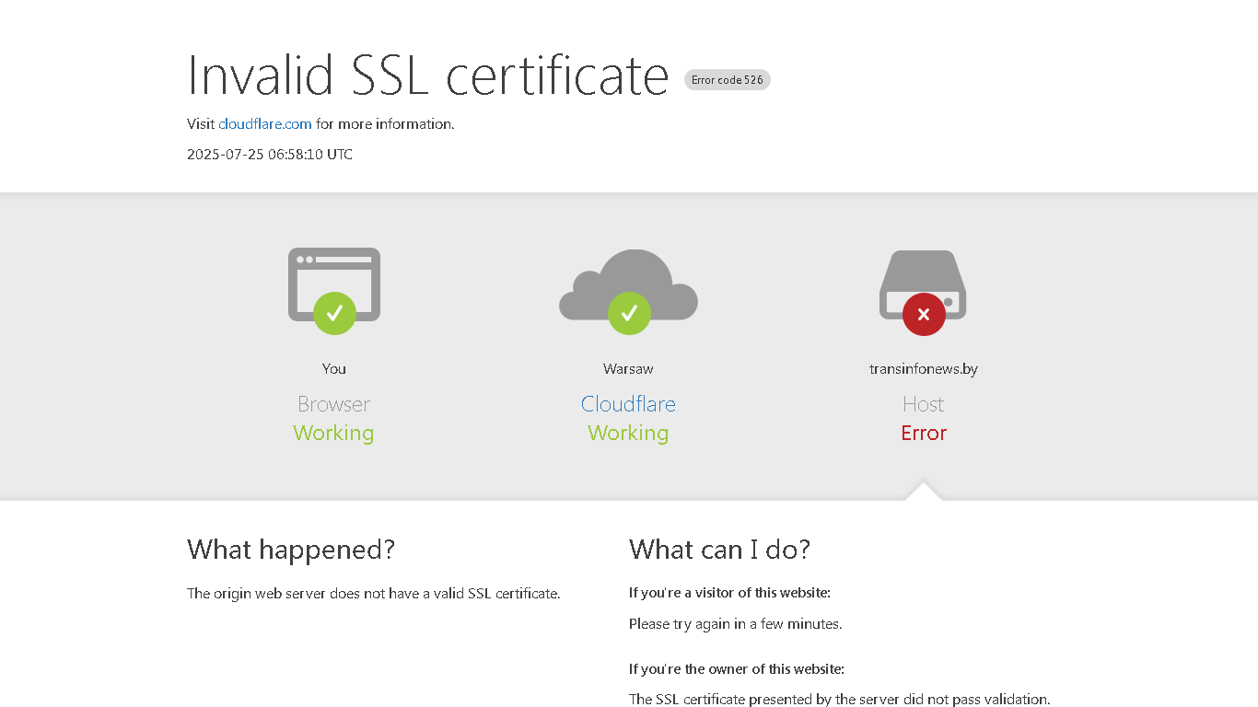Viewport: 1258px width, 707px height.
Task: Click the Error code 526 badge
Action: pyautogui.click(x=728, y=80)
